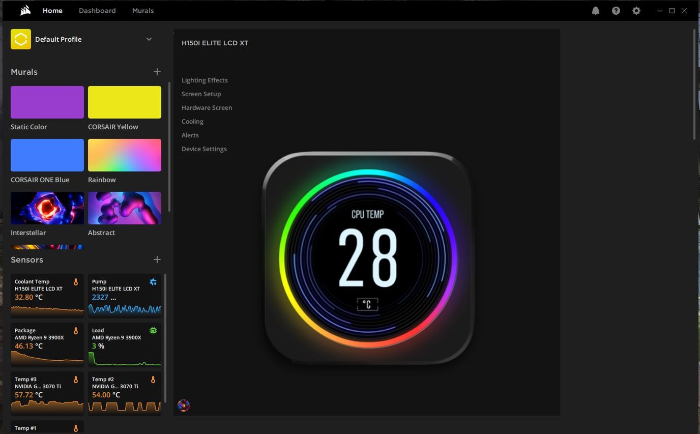Click the Corsair sails logo

point(25,10)
